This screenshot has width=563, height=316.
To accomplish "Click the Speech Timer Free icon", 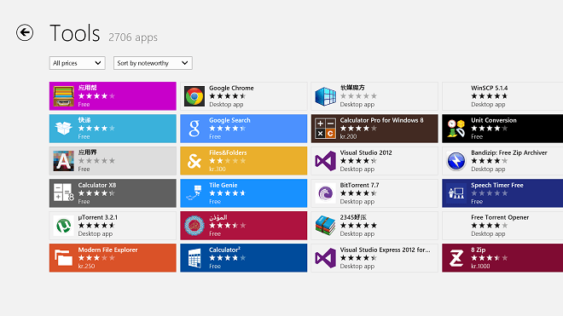I will (456, 193).
